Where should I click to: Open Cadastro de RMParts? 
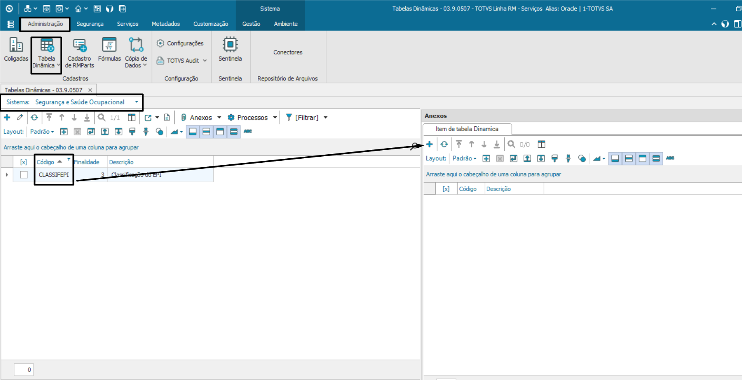click(79, 53)
